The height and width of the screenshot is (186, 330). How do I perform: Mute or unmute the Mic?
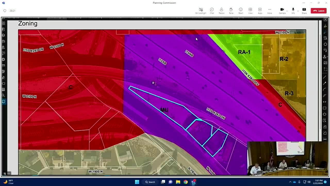(293, 11)
